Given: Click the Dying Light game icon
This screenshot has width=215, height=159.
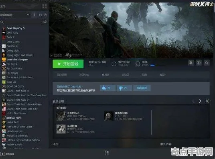Looking at the screenshot, I should [x=4, y=51].
